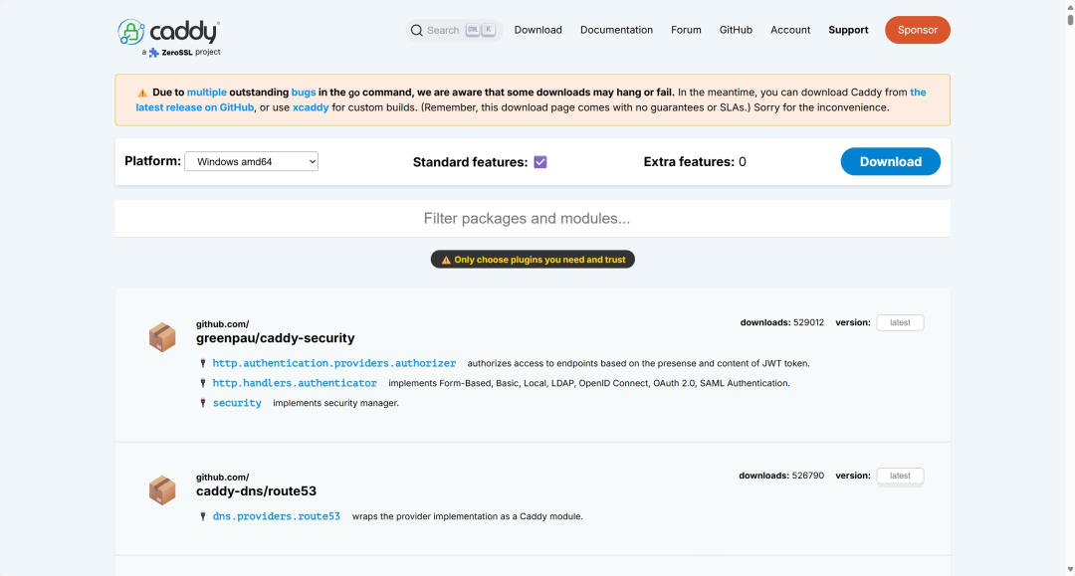Toggle the Standard features checkbox

pyautogui.click(x=540, y=162)
